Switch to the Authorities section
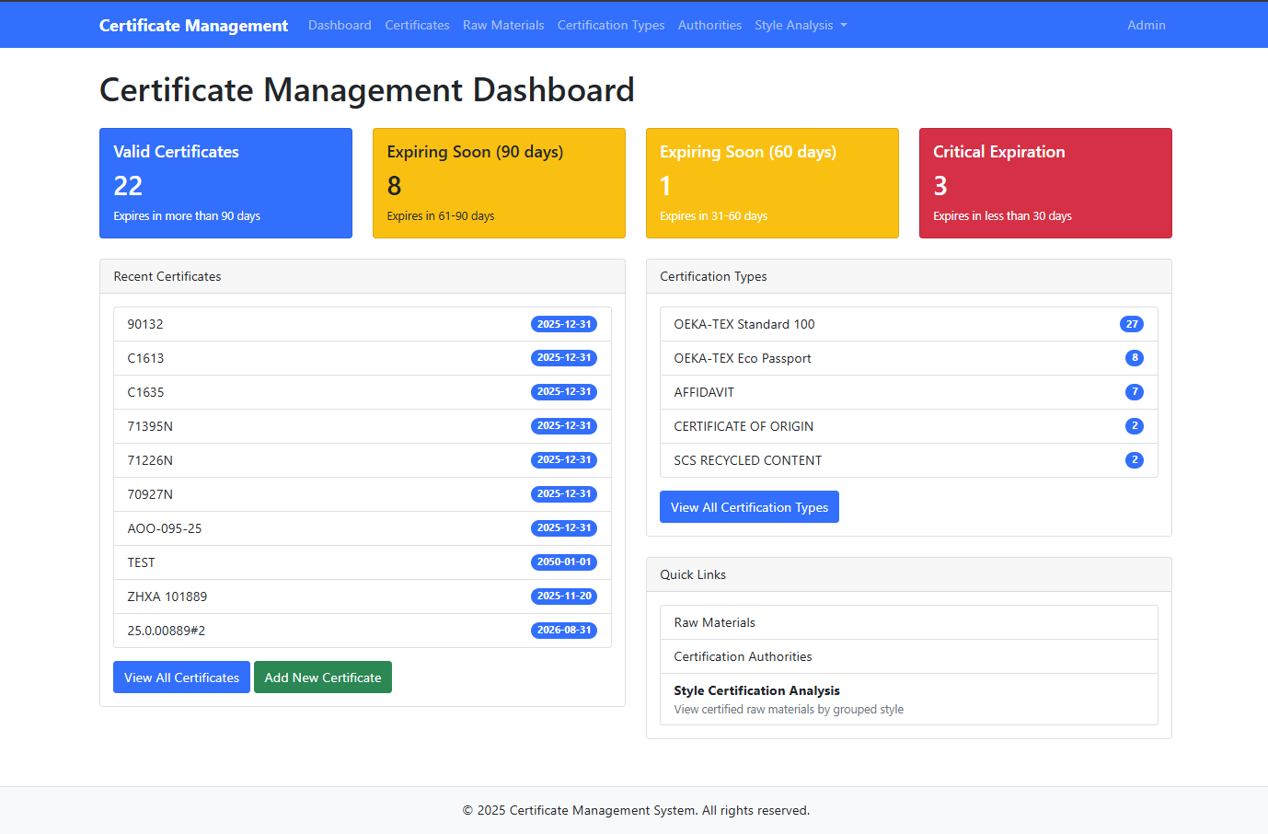 pos(709,25)
